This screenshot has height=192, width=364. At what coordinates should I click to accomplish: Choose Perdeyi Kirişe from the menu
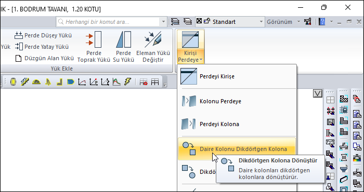coord(237,76)
